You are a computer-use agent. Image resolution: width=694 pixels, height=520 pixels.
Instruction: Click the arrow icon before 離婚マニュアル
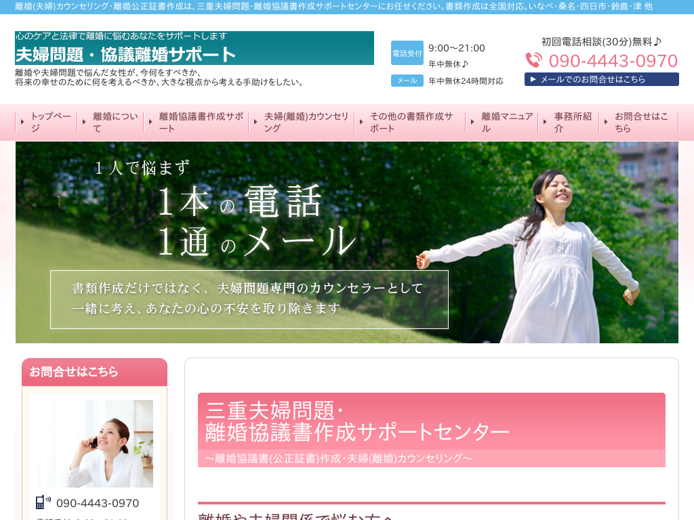coord(472,122)
